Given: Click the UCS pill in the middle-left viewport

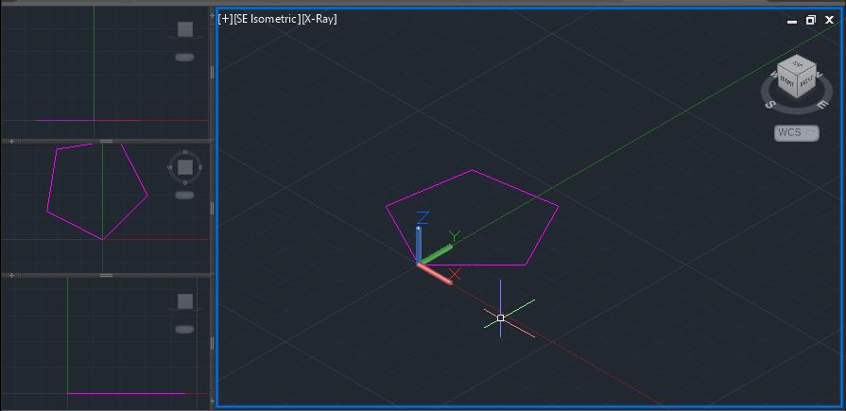Looking at the screenshot, I should 184,195.
